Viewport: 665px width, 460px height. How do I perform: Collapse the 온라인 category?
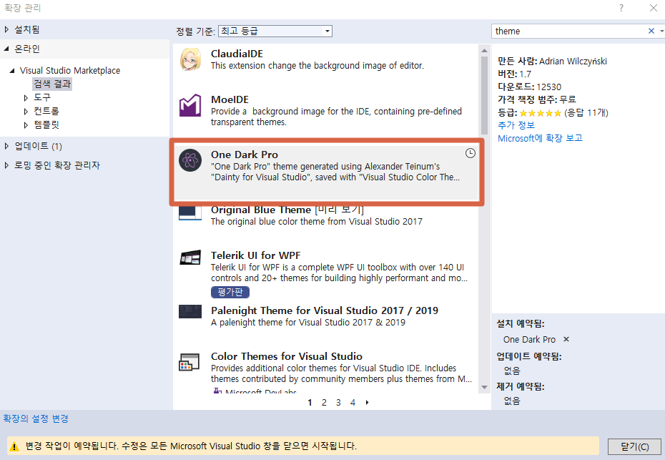[6, 49]
